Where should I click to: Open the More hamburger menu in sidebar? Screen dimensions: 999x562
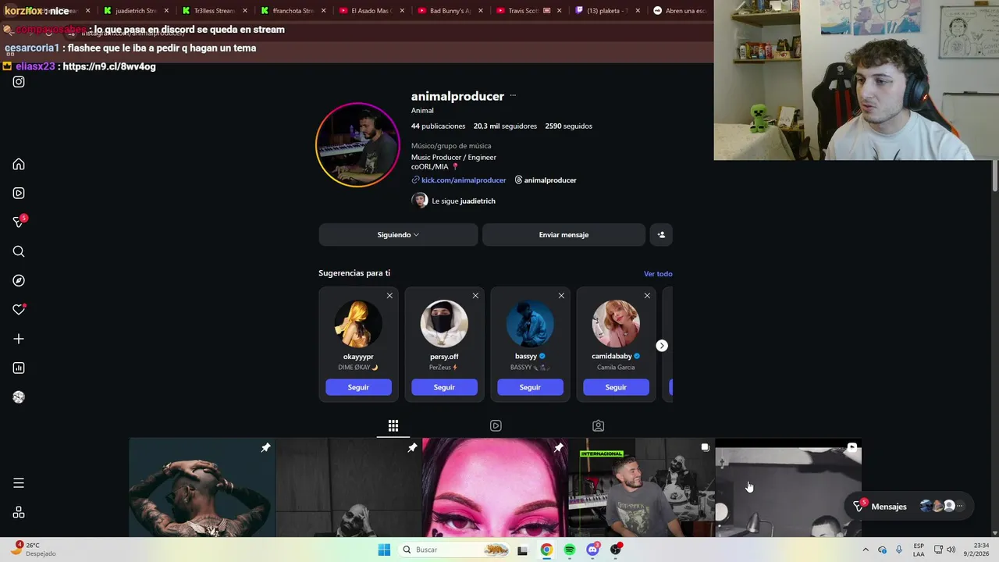(x=19, y=483)
